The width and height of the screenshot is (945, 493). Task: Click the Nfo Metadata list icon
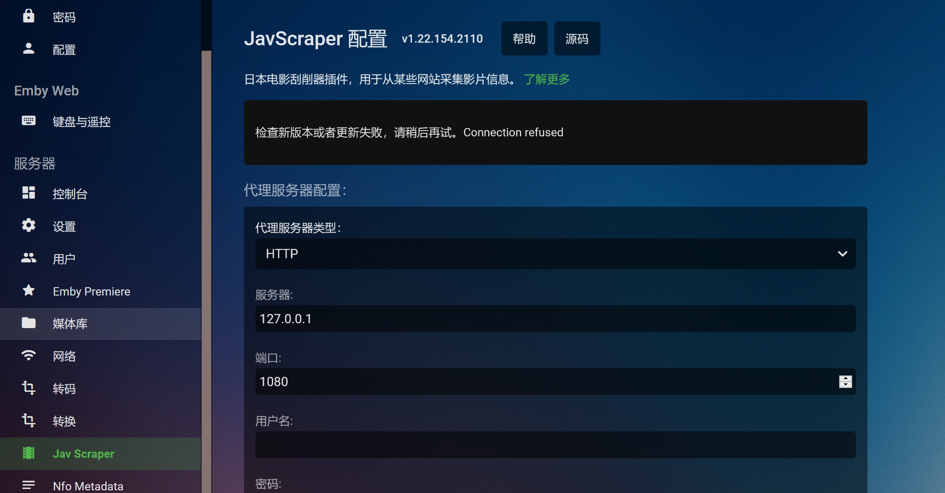[28, 486]
